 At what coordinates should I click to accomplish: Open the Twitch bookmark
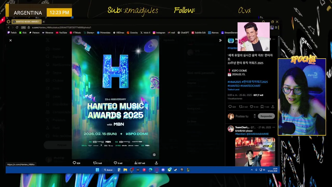(x=12, y=33)
